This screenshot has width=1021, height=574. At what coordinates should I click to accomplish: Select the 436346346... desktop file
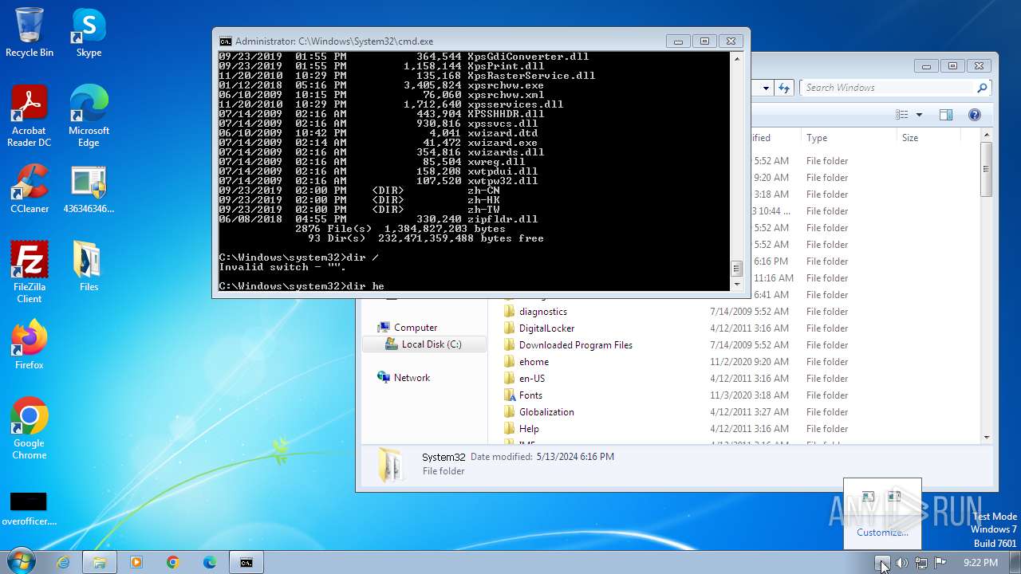tap(89, 189)
